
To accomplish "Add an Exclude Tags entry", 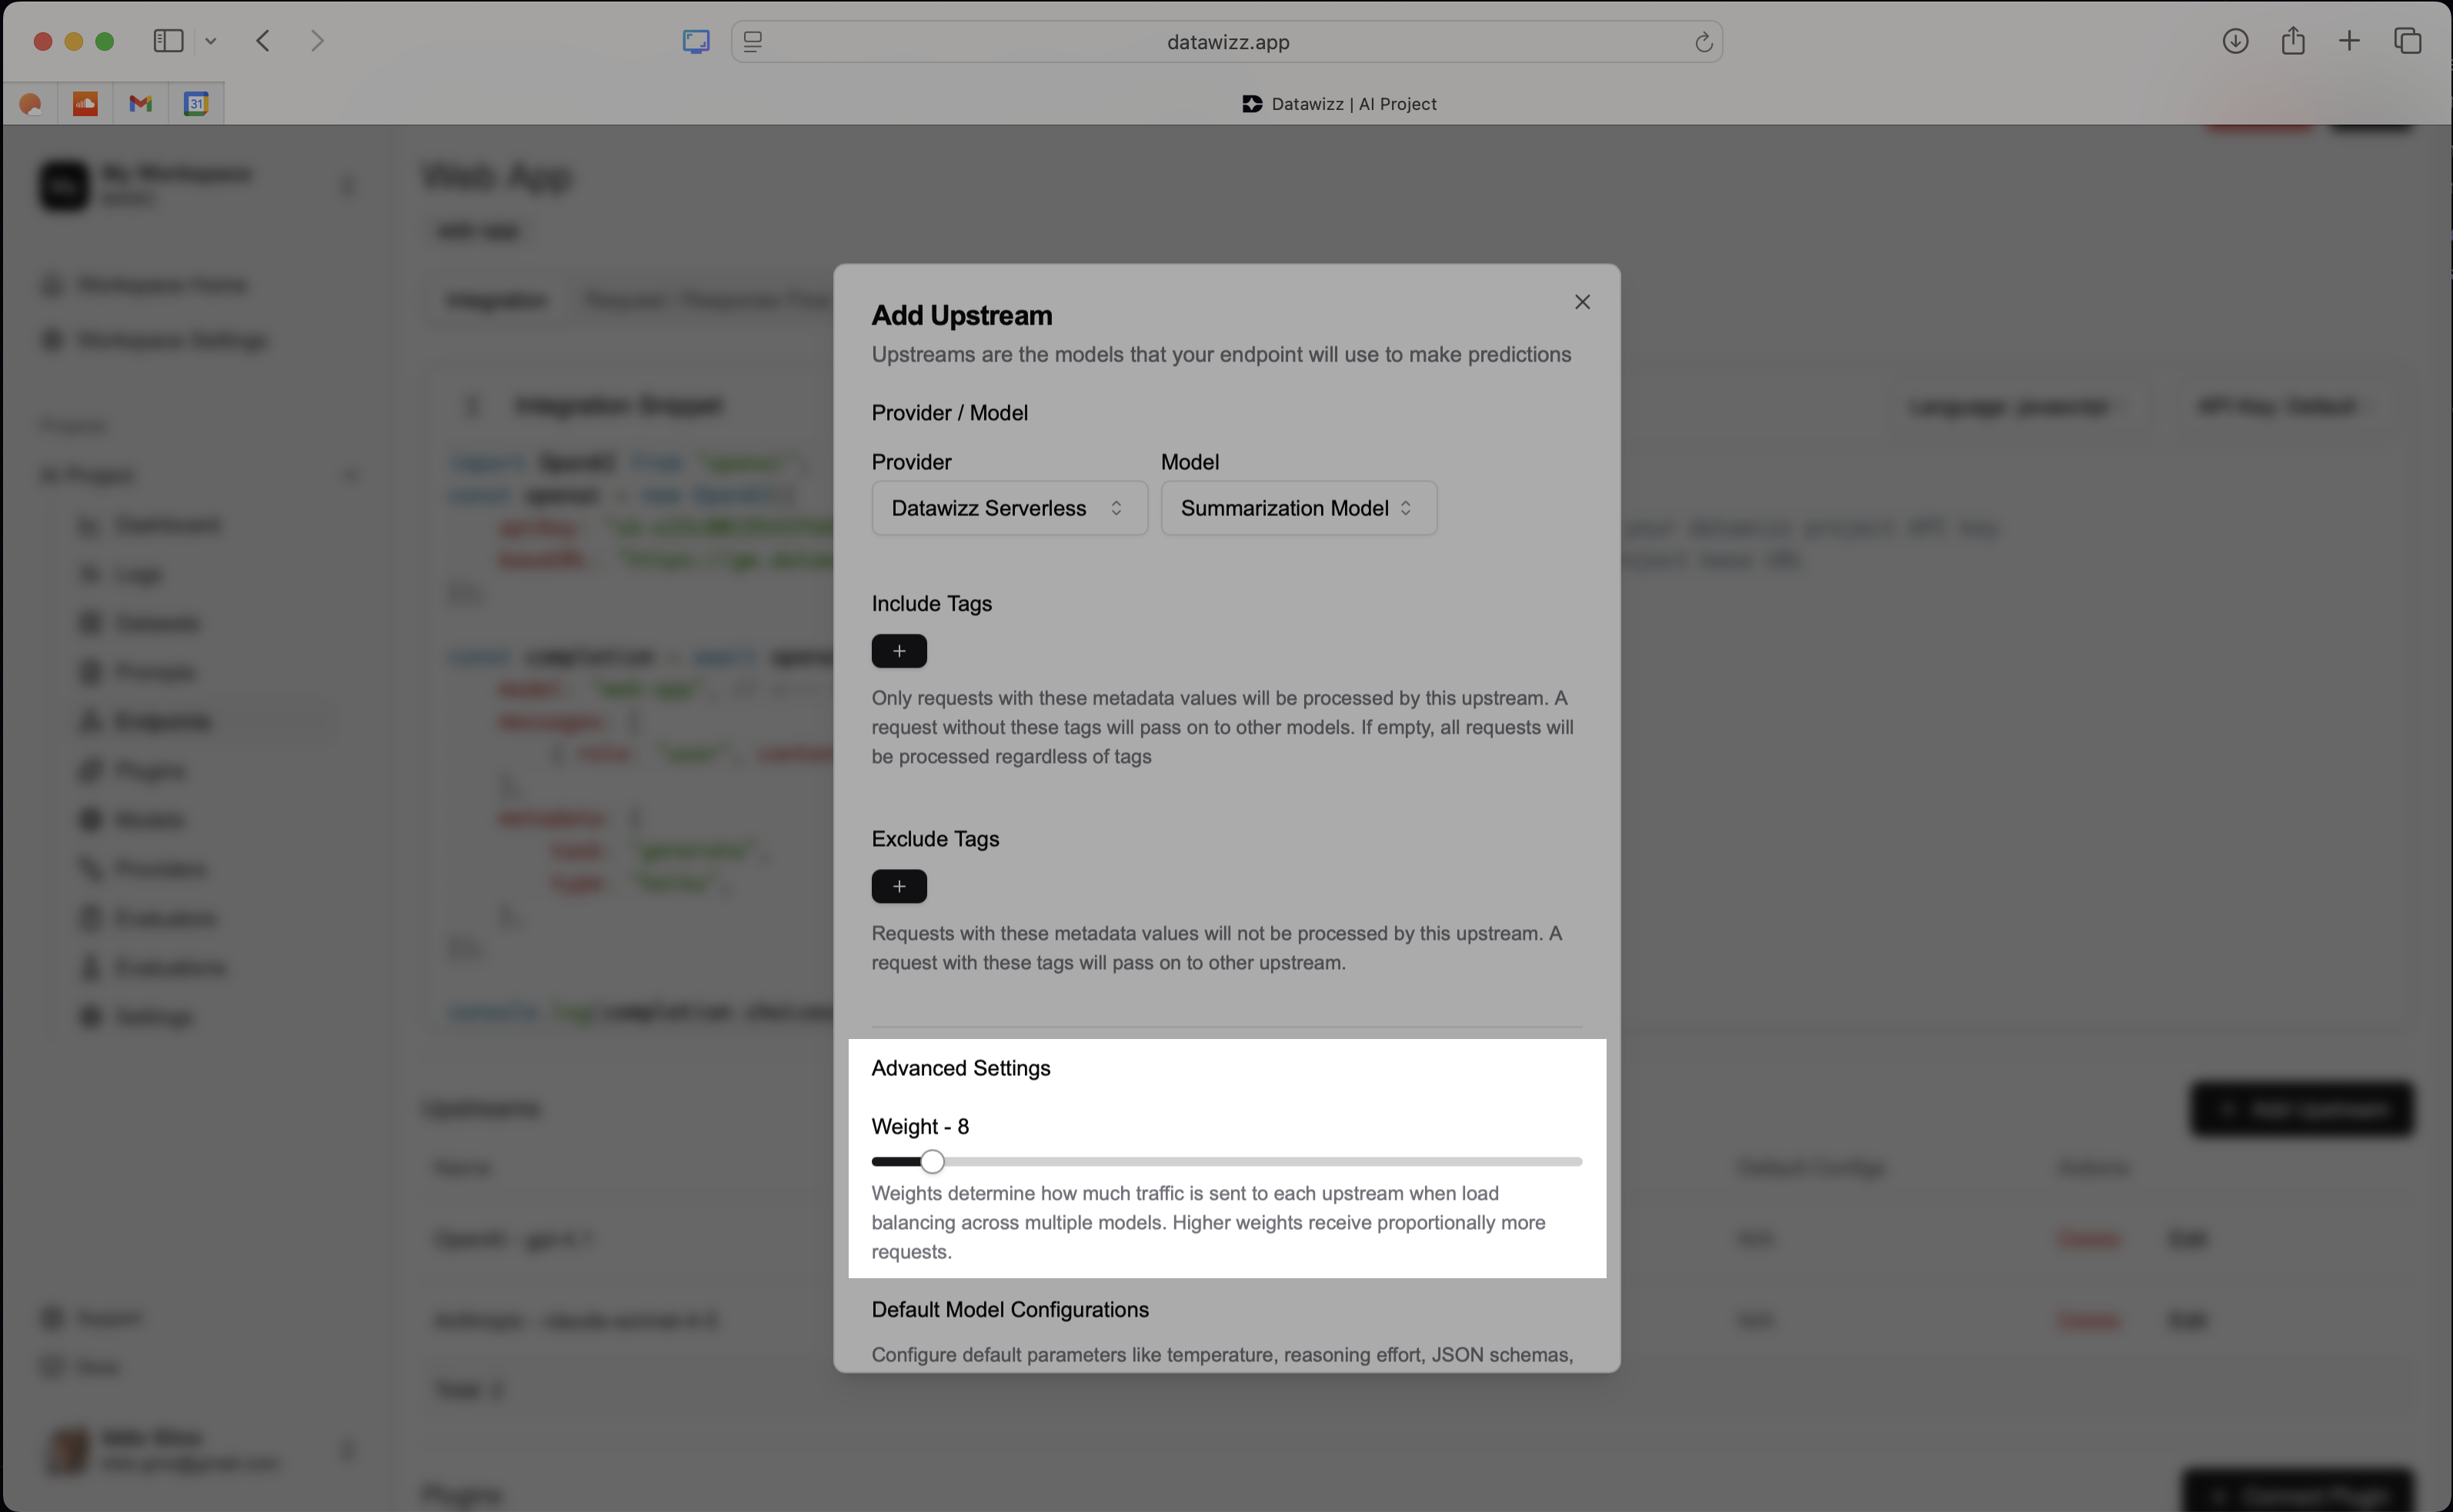I will tap(899, 886).
